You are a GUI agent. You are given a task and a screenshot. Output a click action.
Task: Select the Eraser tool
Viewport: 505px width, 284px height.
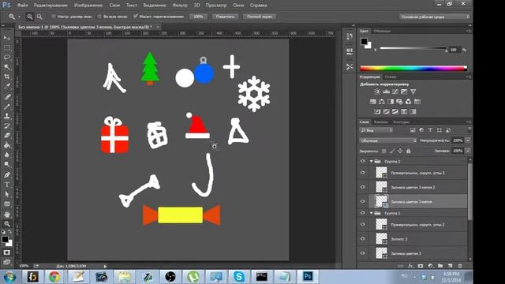point(7,136)
